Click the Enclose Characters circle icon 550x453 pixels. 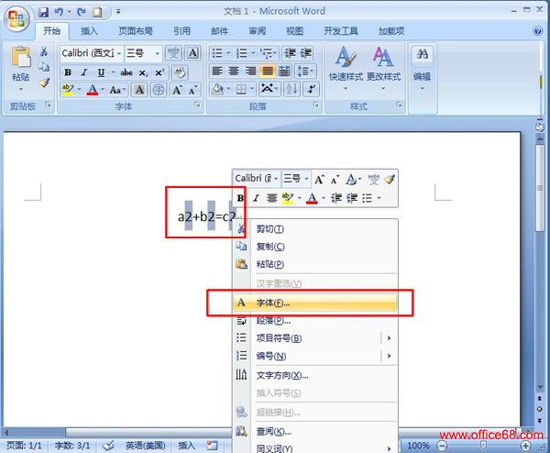[x=159, y=90]
